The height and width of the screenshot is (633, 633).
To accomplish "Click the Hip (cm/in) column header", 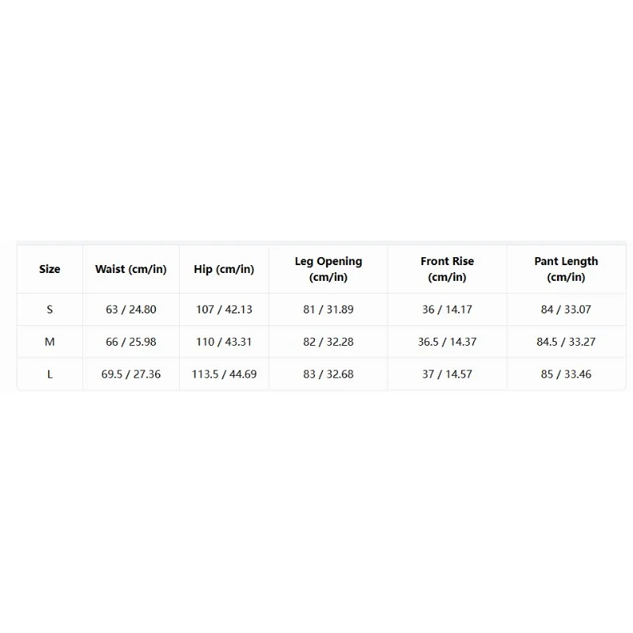I will click(224, 269).
